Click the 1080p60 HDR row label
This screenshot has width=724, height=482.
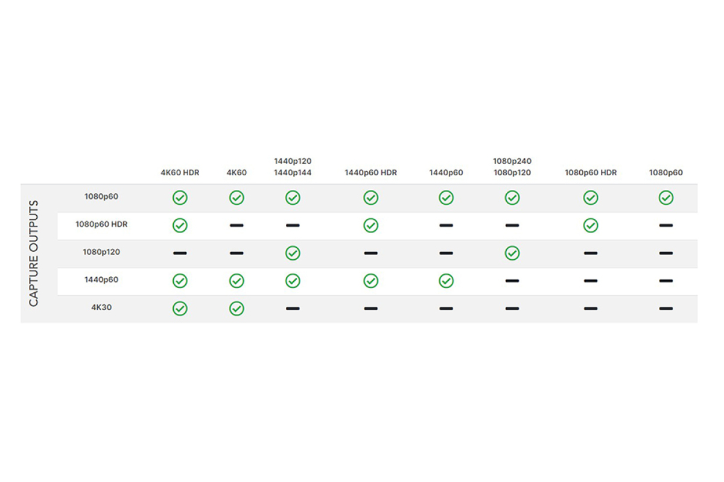point(101,224)
